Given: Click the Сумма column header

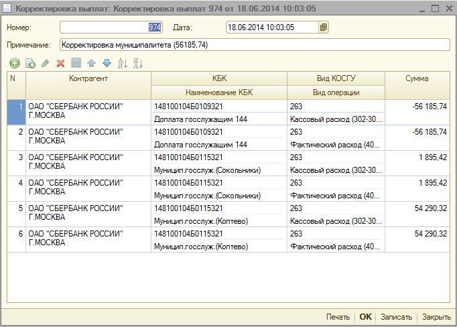Looking at the screenshot, I should pos(417,79).
